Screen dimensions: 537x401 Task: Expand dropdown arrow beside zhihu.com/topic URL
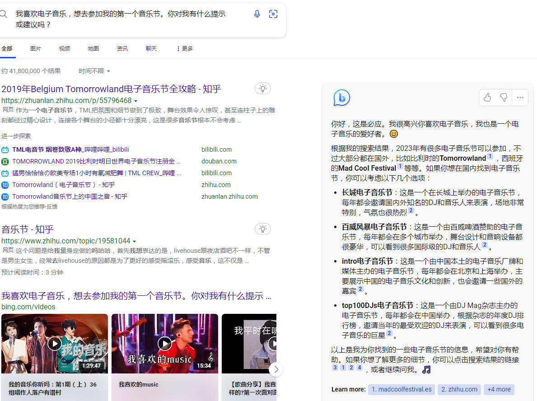134,242
